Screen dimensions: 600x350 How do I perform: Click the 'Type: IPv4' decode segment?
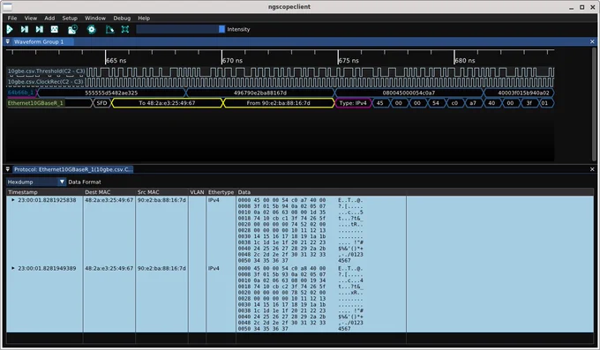tap(353, 103)
